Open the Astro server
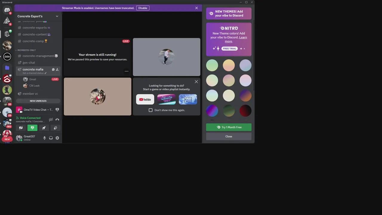 pos(7,56)
